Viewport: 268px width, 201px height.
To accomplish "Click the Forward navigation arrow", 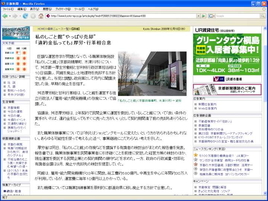I will [15, 16].
